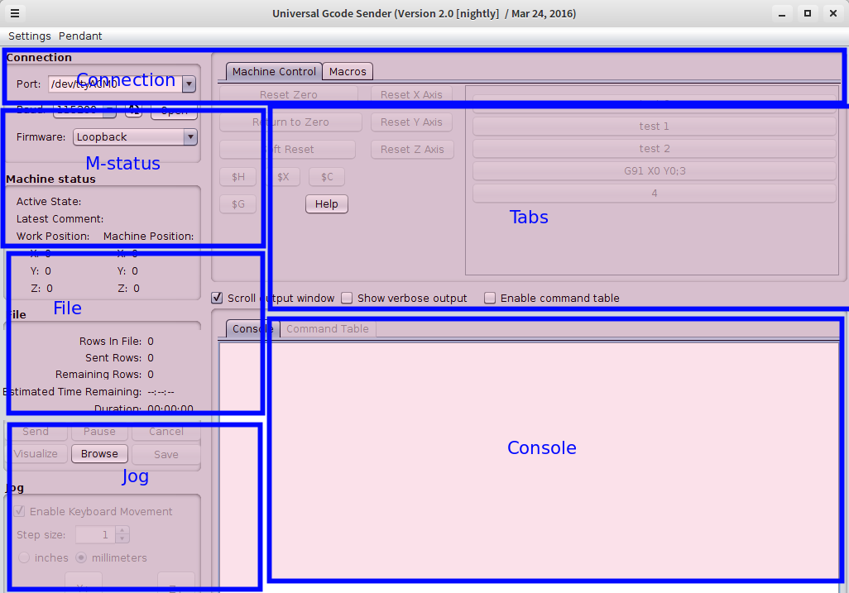Toggle Enable Keyboard Movement checkbox
The width and height of the screenshot is (849, 593).
20,511
